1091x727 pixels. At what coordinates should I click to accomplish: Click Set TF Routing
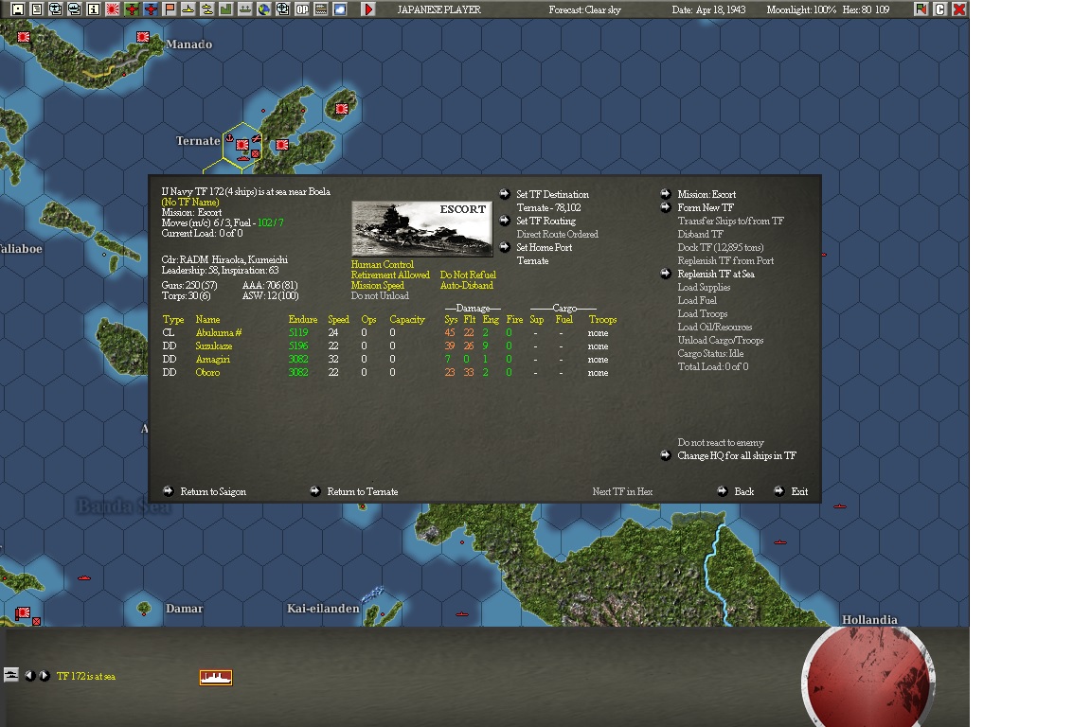pos(546,221)
